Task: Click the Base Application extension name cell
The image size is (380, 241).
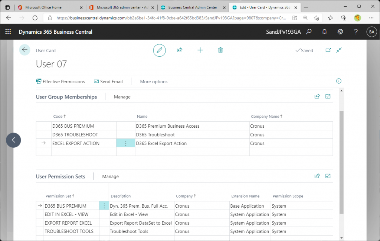Action: click(250, 206)
